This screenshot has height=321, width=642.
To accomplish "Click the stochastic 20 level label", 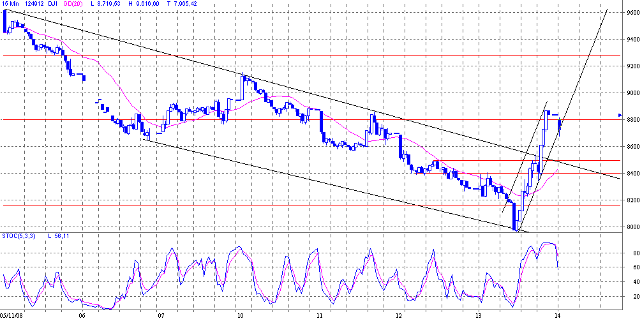I will tap(636, 297).
